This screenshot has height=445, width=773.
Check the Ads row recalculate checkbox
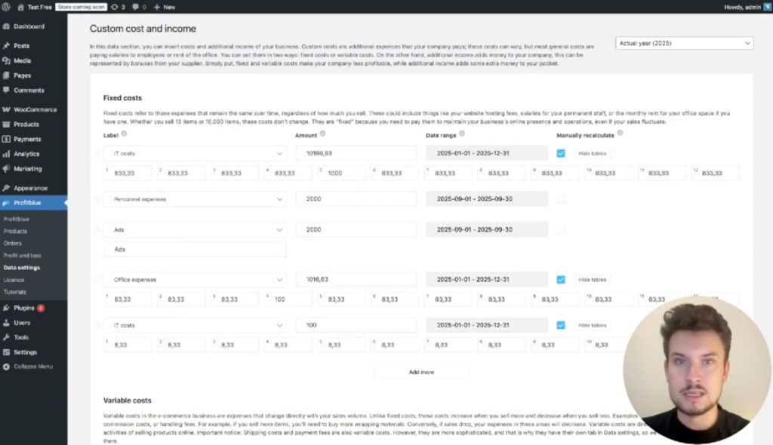pyautogui.click(x=560, y=229)
